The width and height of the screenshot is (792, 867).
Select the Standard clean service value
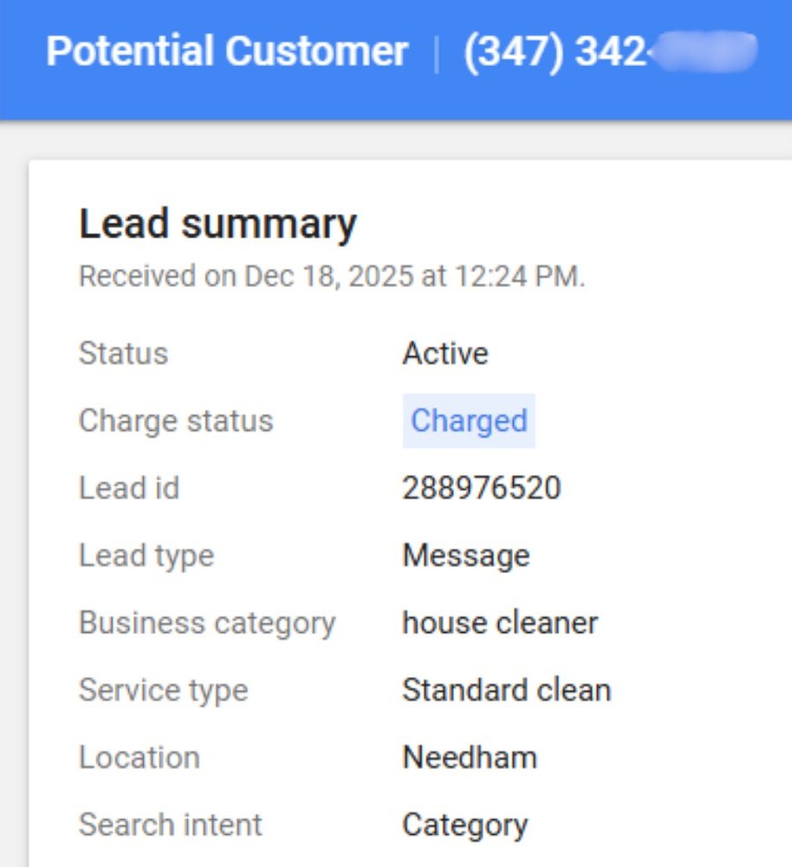[x=507, y=690]
